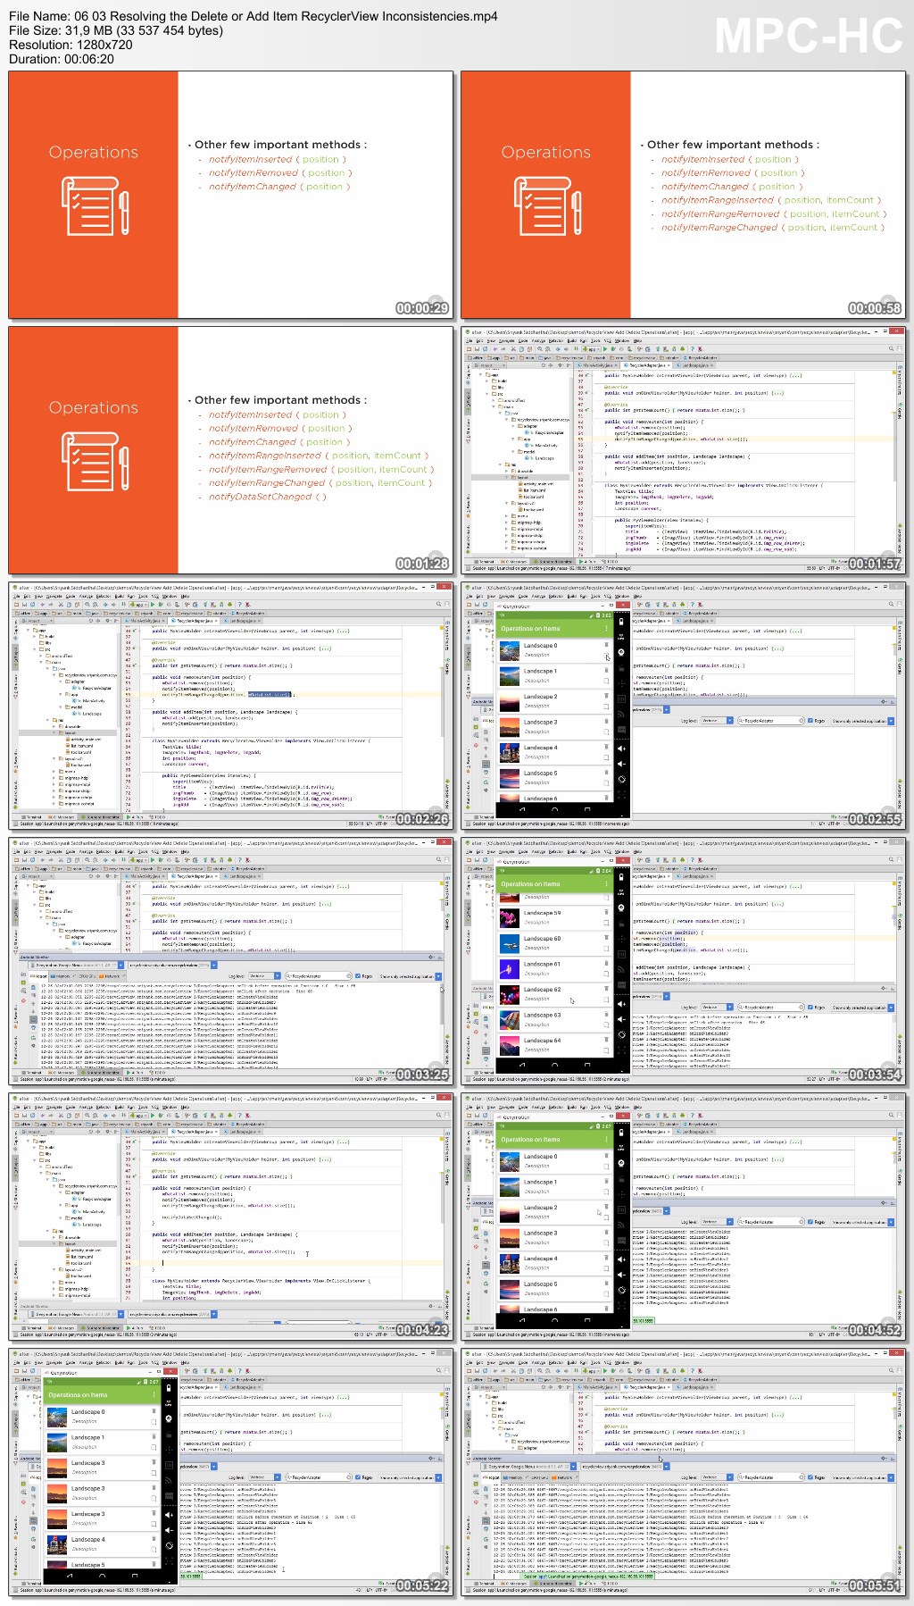Click search magnifier icon in 00:01:57 frame
This screenshot has height=1606, width=914.
pos(891,348)
